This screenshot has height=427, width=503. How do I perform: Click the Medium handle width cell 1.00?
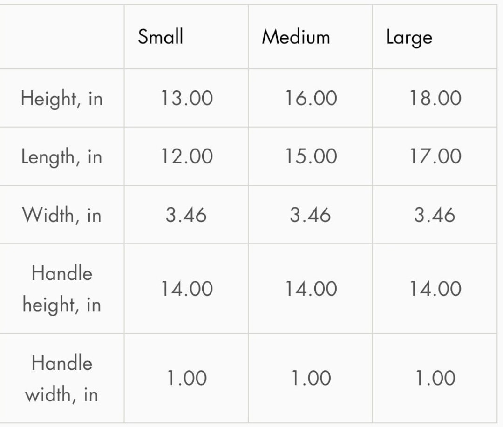311,378
